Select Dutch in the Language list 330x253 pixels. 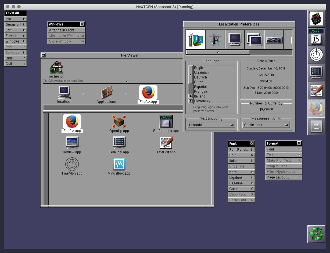(214, 82)
